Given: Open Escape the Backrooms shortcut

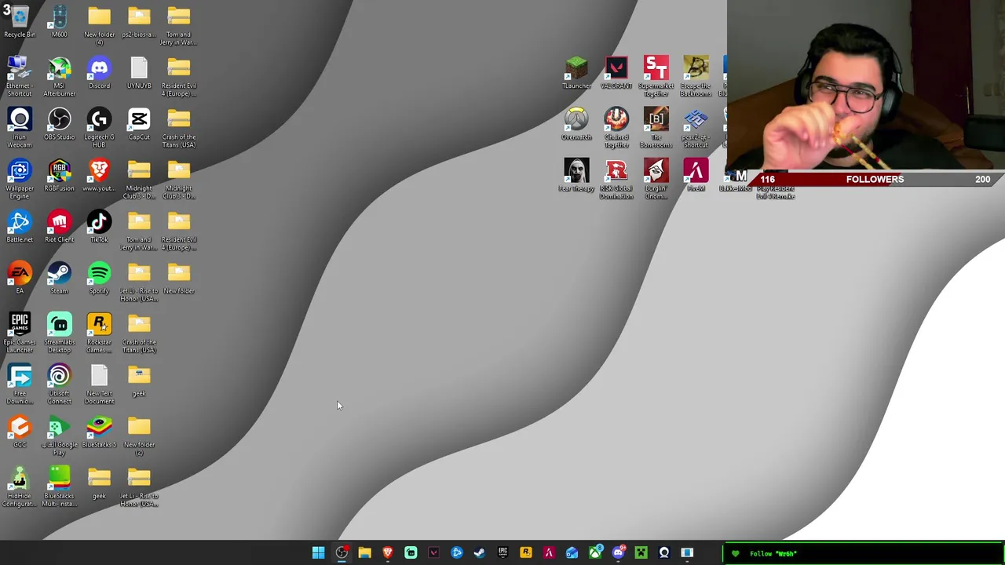Looking at the screenshot, I should click(696, 76).
